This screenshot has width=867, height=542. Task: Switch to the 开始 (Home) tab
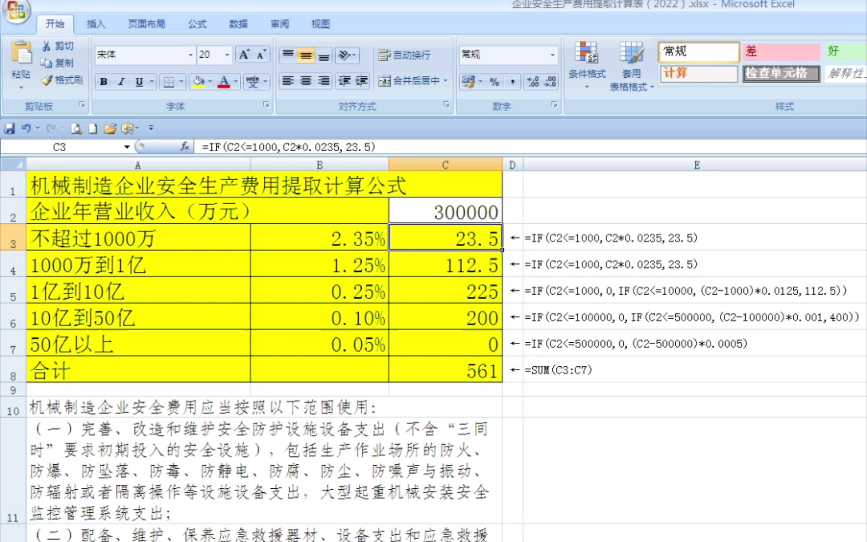55,24
